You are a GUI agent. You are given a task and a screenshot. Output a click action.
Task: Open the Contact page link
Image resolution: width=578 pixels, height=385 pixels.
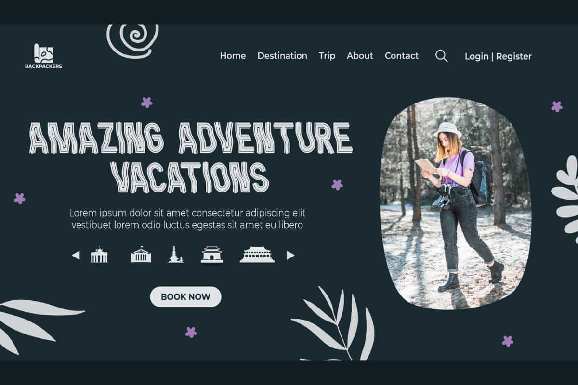402,56
